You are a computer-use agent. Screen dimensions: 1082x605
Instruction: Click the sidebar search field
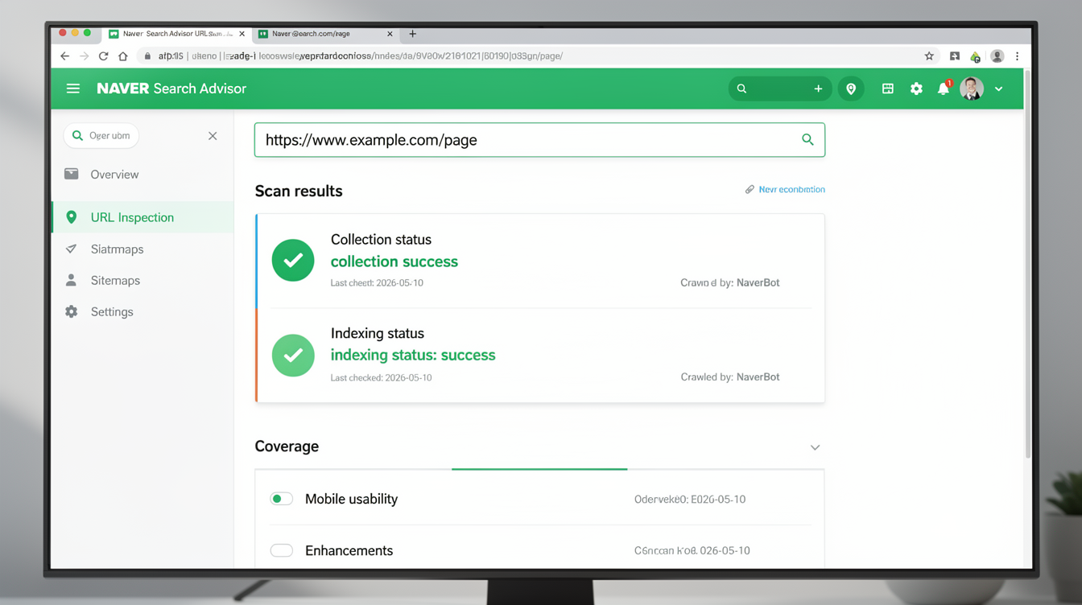[101, 136]
